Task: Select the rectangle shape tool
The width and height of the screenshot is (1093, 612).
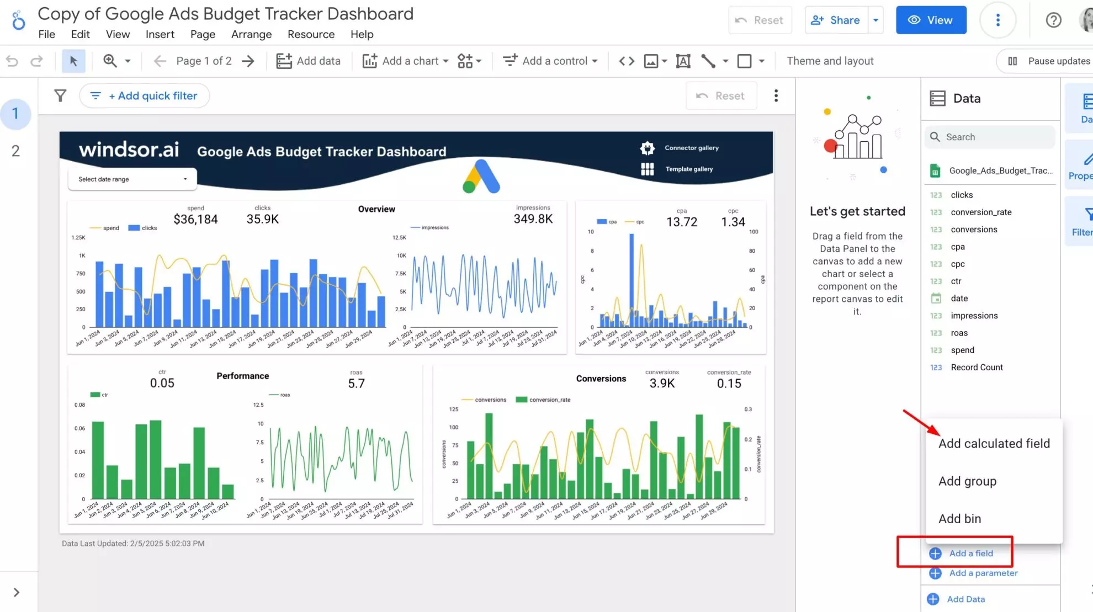Action: click(745, 61)
